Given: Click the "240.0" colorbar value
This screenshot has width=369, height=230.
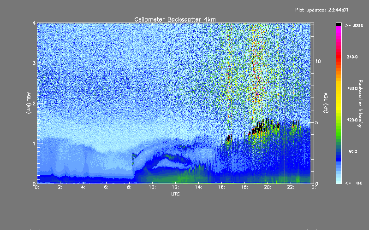Looking at the screenshot, I should point(352,57).
